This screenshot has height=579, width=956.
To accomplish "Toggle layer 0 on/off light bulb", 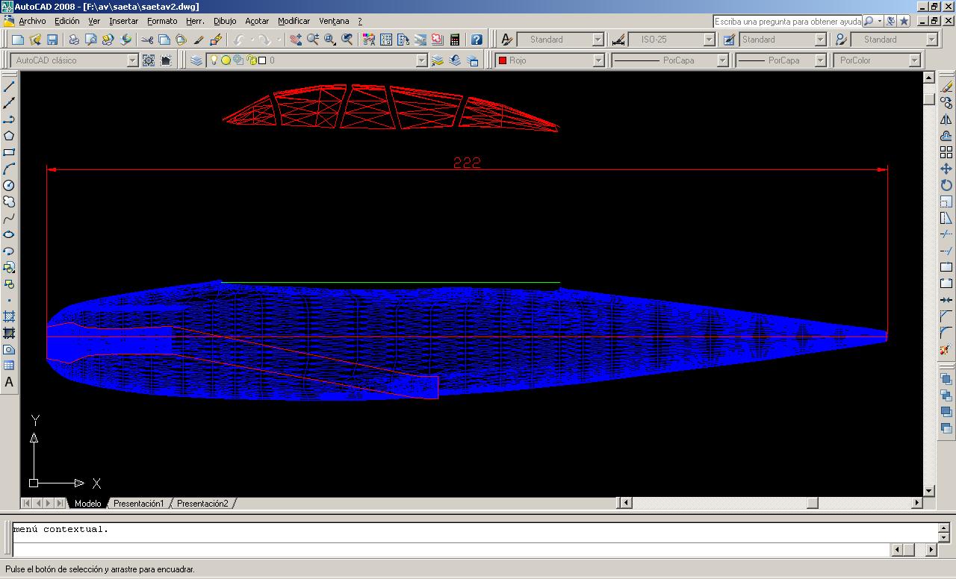I will pyautogui.click(x=214, y=60).
